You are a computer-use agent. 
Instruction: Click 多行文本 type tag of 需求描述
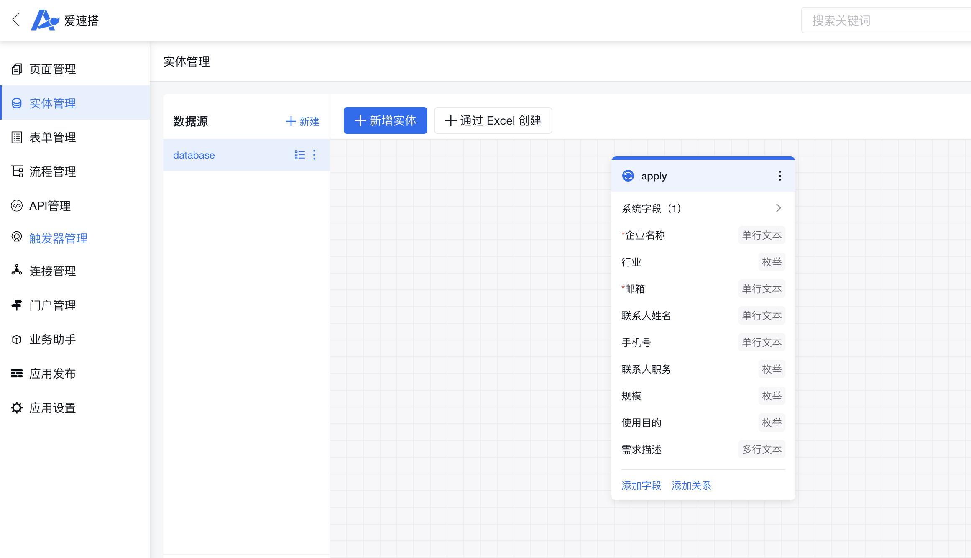(762, 449)
